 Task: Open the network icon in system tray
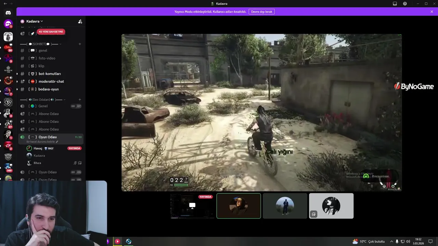tap(402, 242)
